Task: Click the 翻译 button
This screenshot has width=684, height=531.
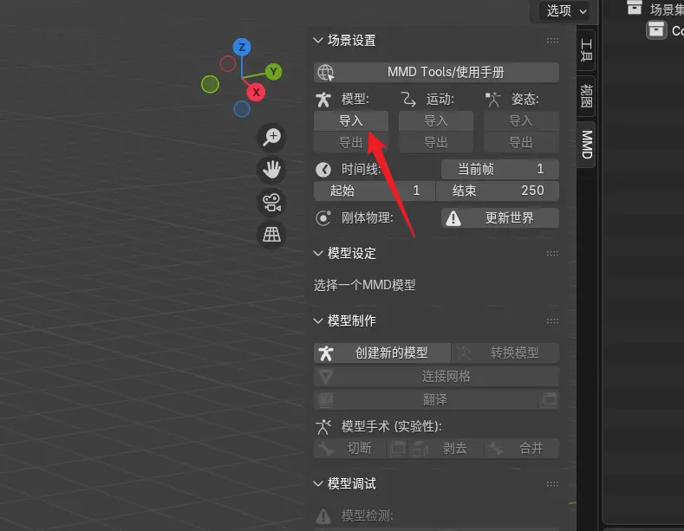Action: [x=426, y=400]
